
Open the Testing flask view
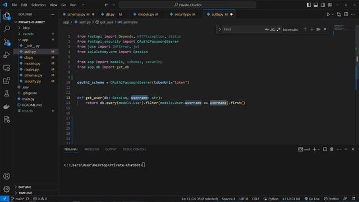click(7, 94)
